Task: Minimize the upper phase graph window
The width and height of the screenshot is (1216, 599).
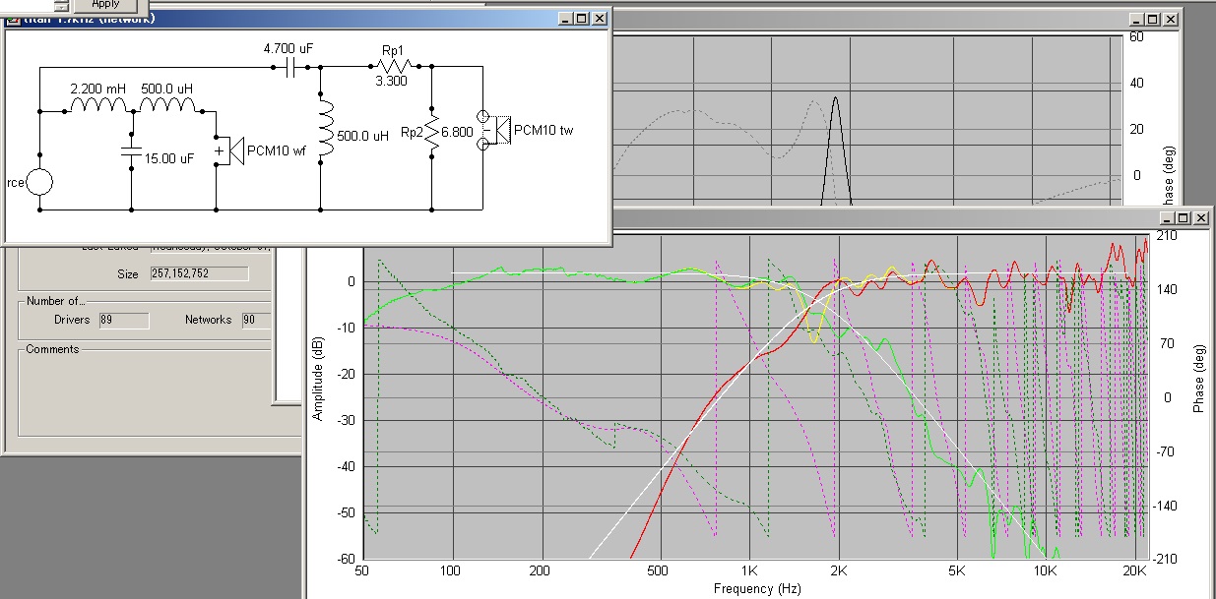Action: pyautogui.click(x=1137, y=19)
